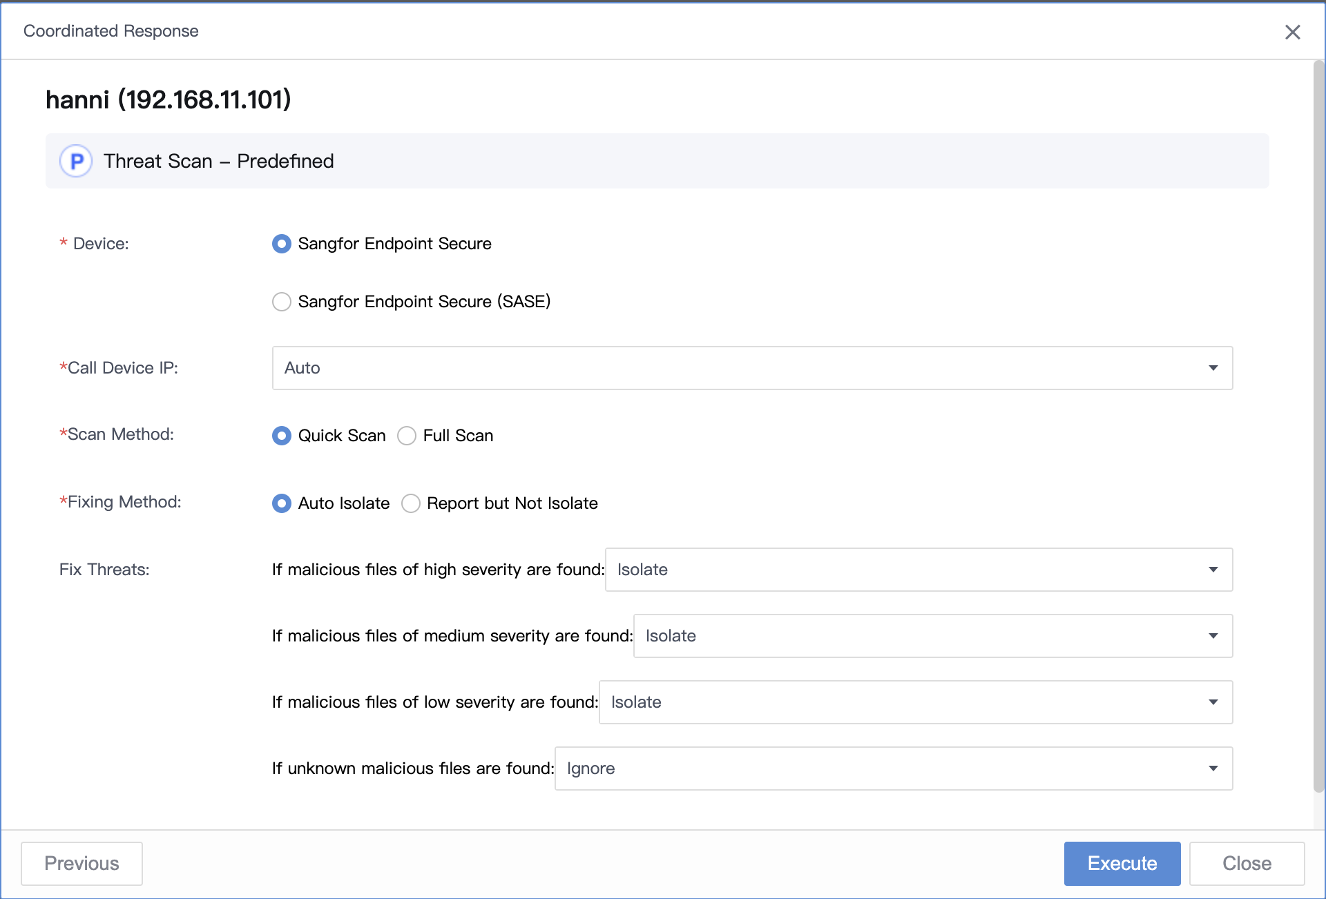Screen dimensions: 1326x899
Task: Click 'If malicious files of high severity' text
Action: pyautogui.click(x=438, y=570)
